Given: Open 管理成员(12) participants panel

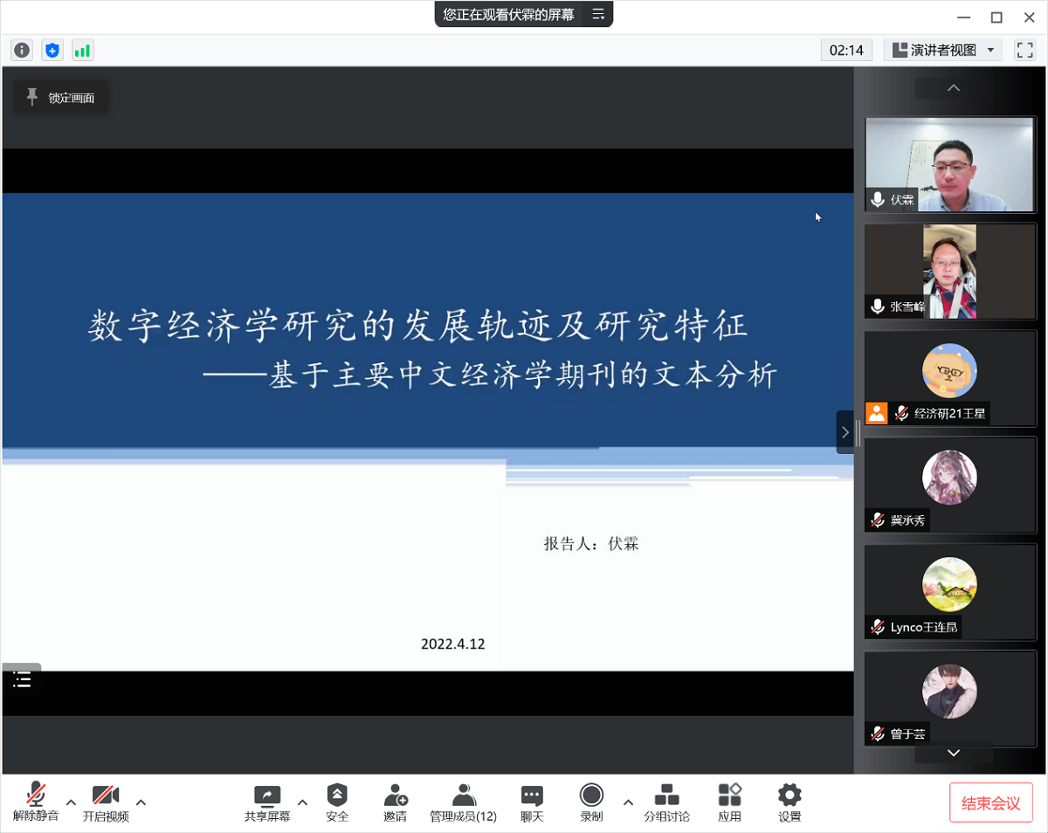Looking at the screenshot, I should coord(463,802).
